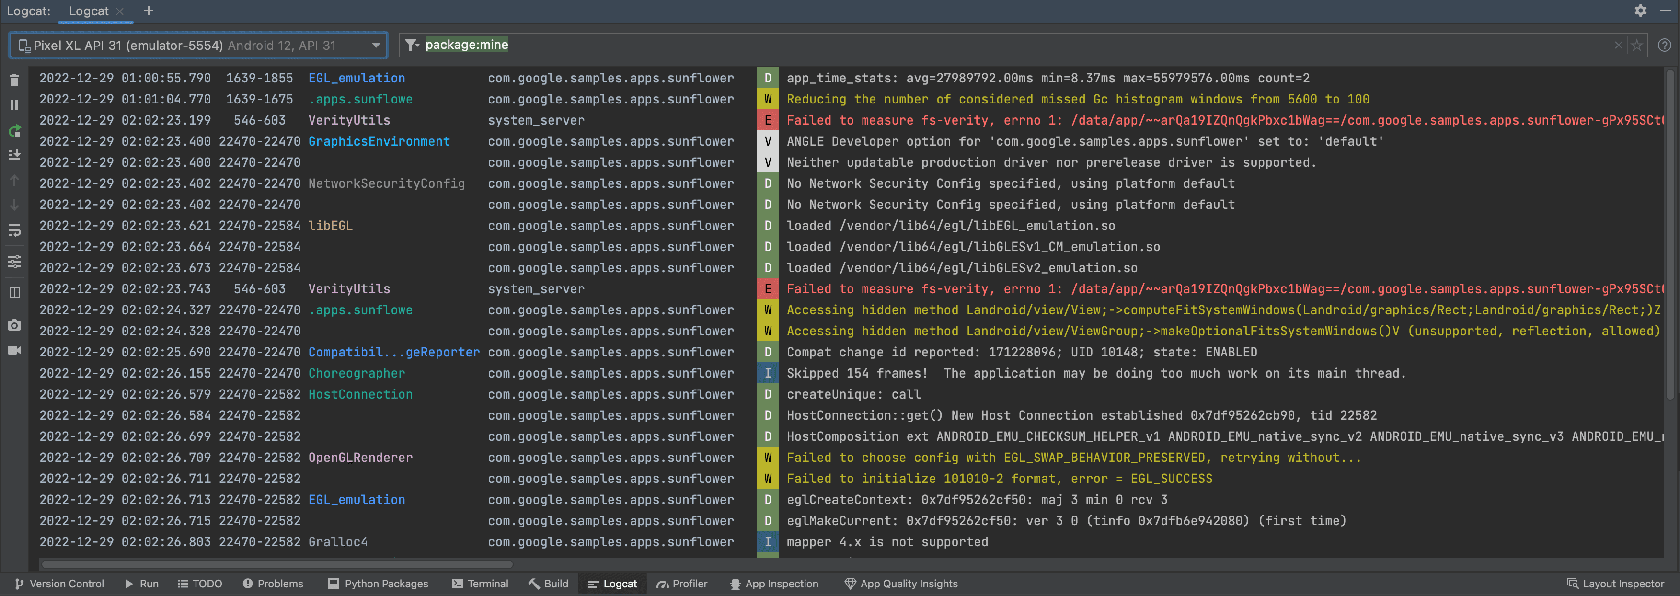Select W badge on 'Reducing the number' line
1680x596 pixels.
pos(768,99)
